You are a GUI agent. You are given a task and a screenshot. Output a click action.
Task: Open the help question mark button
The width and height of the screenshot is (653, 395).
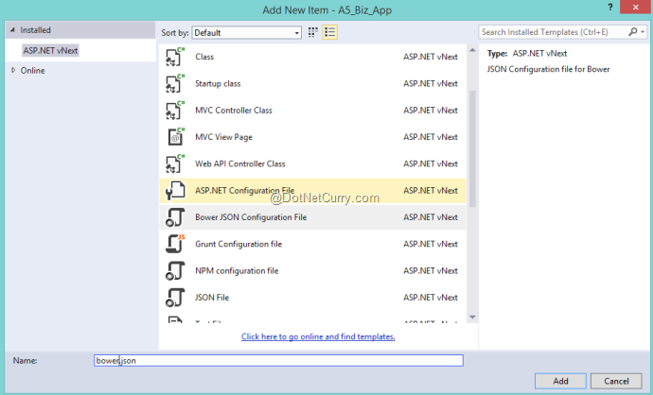tap(610, 7)
